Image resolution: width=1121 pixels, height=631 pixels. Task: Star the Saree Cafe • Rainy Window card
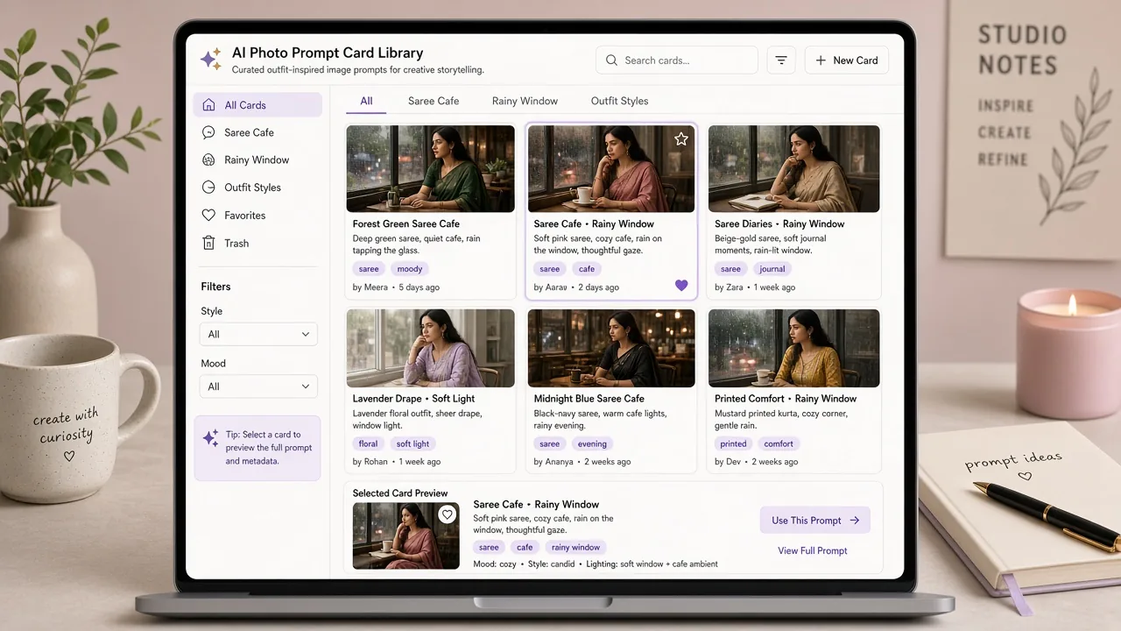point(681,138)
